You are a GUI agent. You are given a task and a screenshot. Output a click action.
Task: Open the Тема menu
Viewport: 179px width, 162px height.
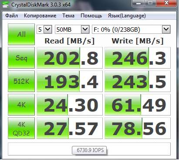[x=68, y=16]
